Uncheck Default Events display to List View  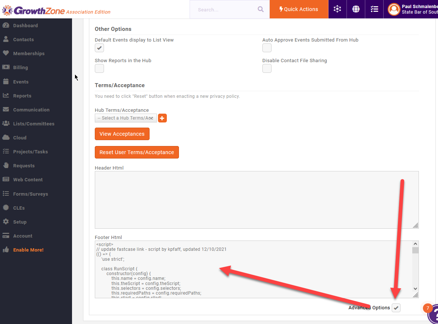[99, 48]
